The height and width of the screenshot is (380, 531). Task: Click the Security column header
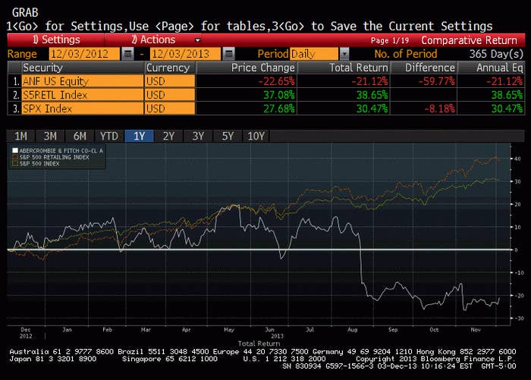click(82, 68)
